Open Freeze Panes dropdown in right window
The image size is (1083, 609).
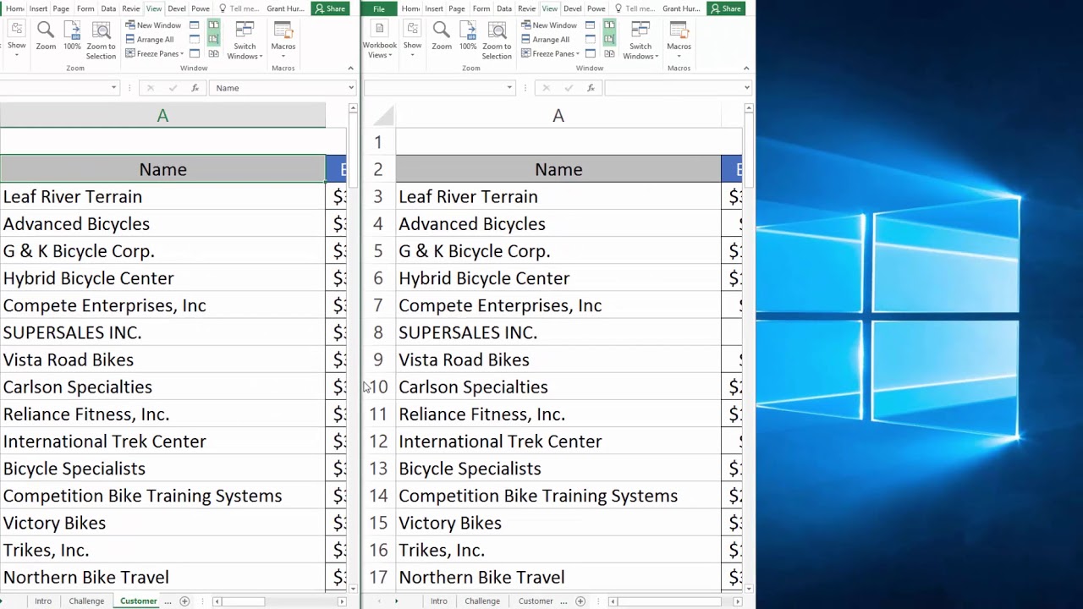click(550, 53)
